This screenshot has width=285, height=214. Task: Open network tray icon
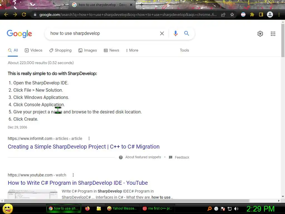click(x=230, y=209)
